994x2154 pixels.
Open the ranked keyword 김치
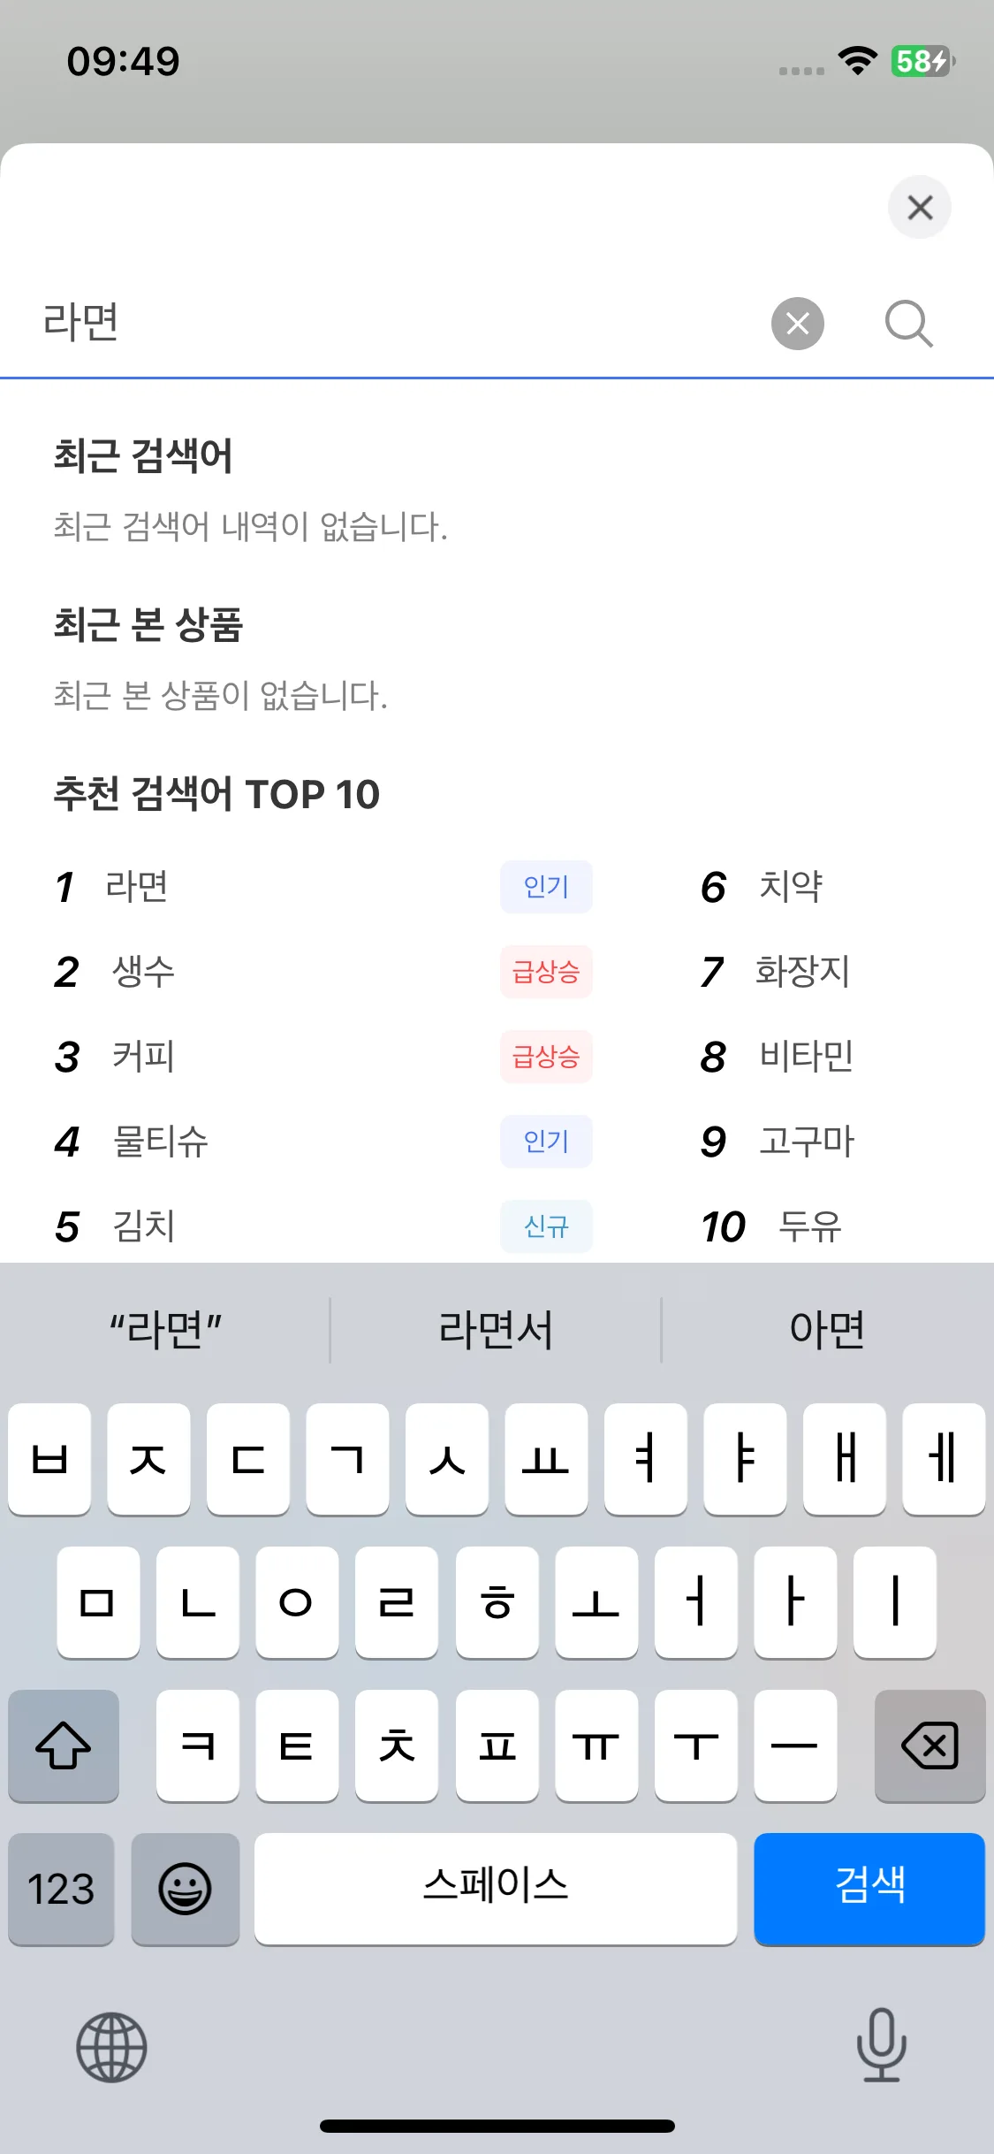click(x=143, y=1226)
